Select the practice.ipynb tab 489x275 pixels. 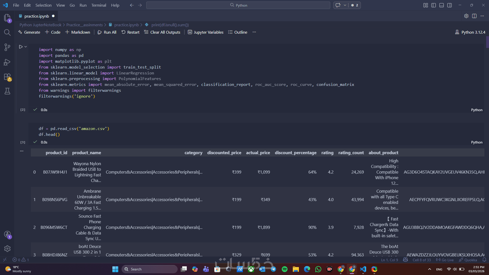click(36, 16)
